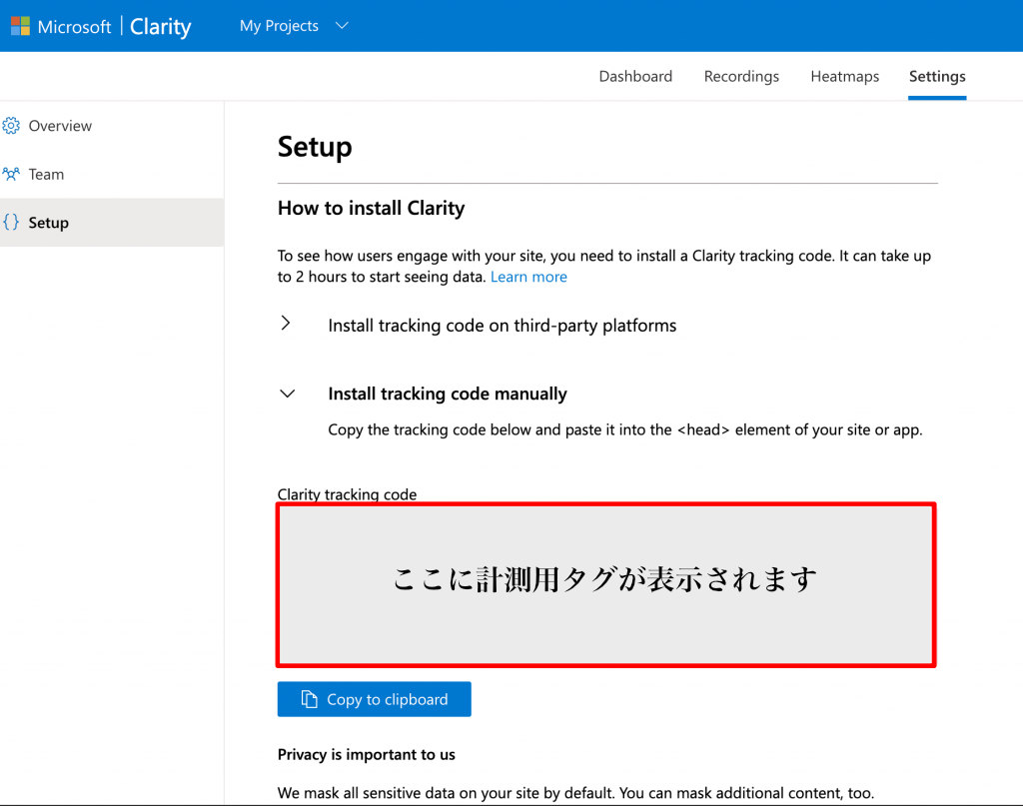Collapse the Install tracking code manually chevron

[287, 394]
